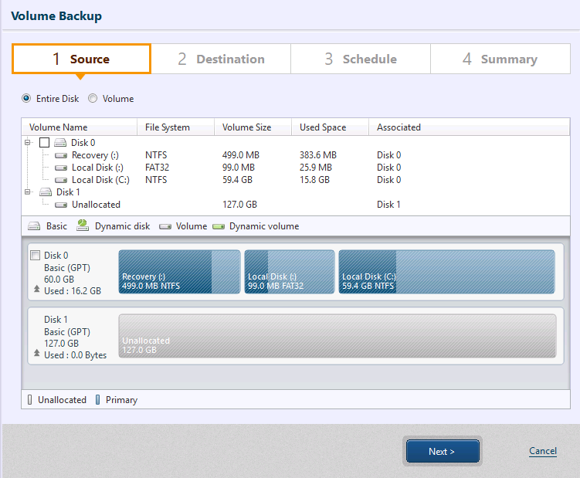
Task: Collapse the Disk 0 tree node
Action: 29,143
